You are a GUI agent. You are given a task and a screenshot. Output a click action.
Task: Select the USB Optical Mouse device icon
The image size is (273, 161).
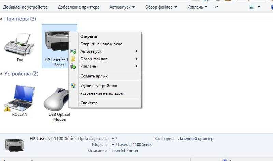click(56, 99)
